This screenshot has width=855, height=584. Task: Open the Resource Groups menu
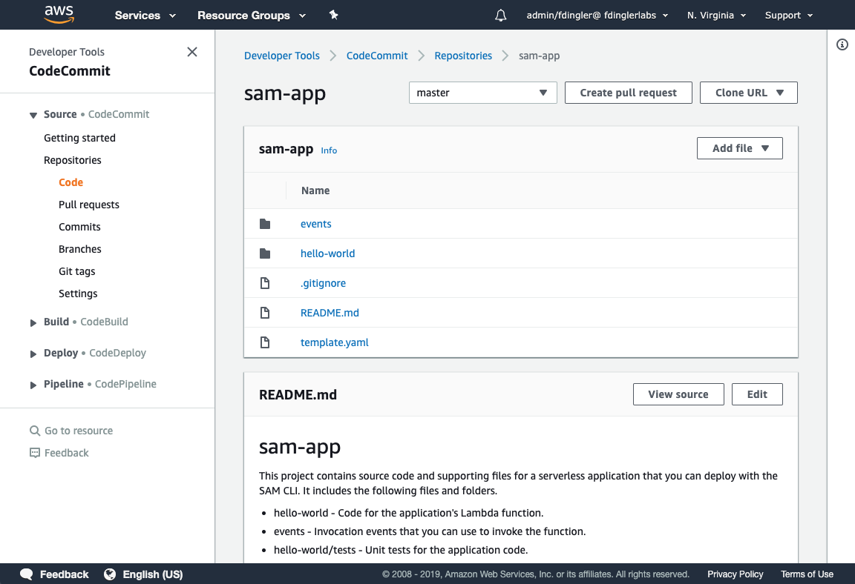click(252, 16)
